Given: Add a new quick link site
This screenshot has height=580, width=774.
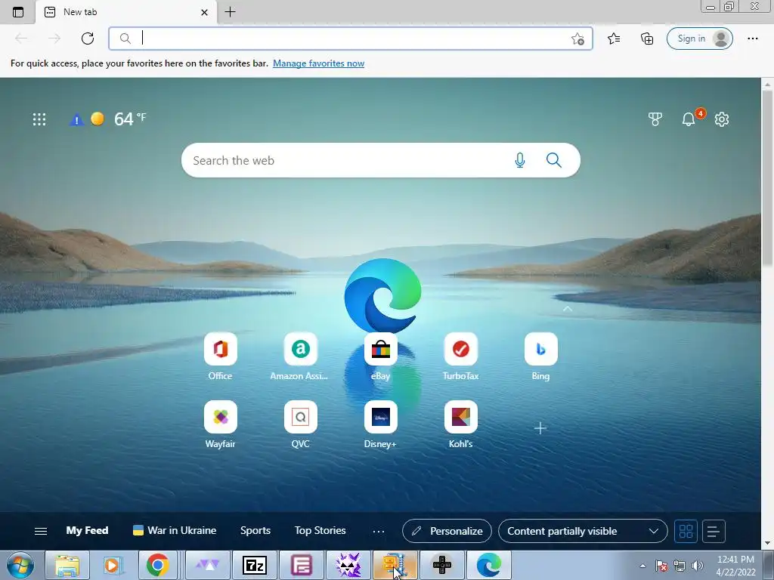Looking at the screenshot, I should click(540, 428).
